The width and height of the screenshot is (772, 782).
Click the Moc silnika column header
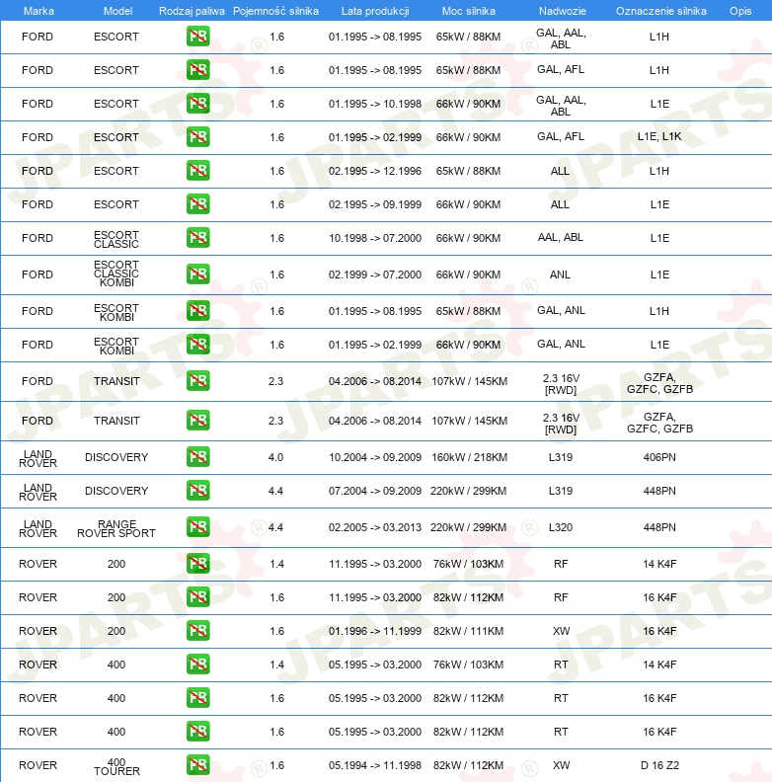[x=468, y=11]
